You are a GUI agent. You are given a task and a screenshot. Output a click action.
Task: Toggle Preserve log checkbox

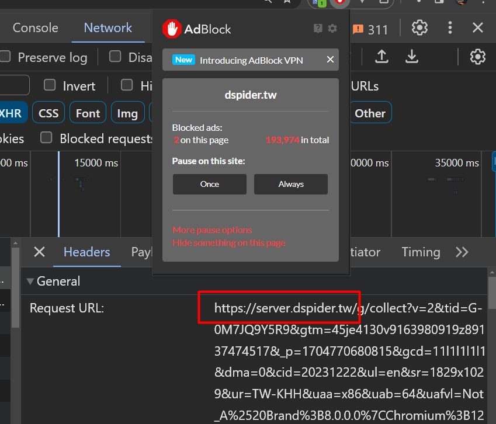point(5,57)
